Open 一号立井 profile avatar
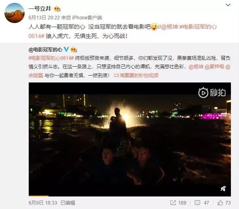 coord(15,13)
